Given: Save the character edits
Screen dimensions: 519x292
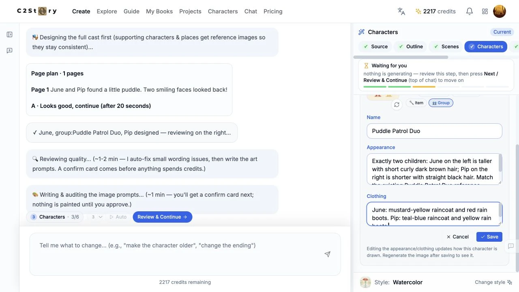Looking at the screenshot, I should [x=489, y=237].
